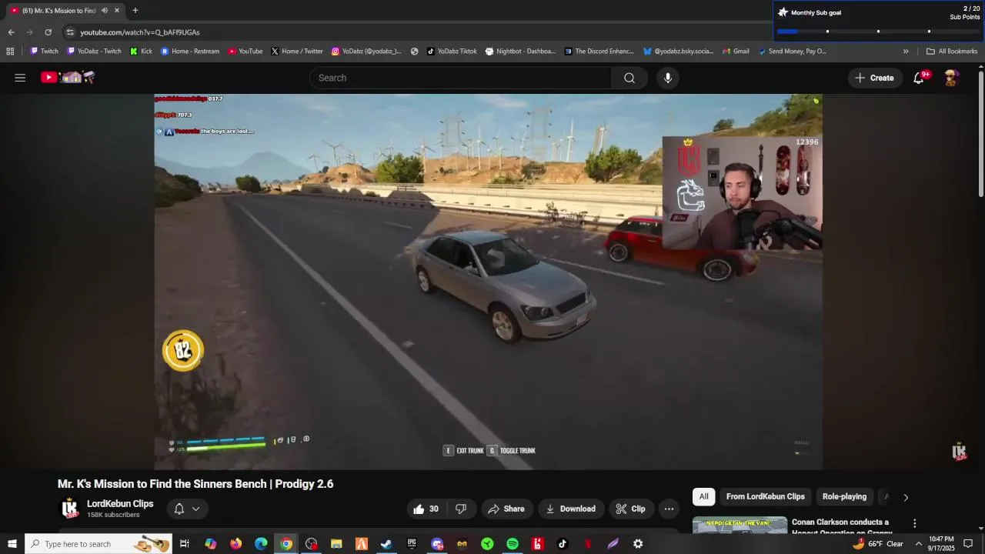Image resolution: width=985 pixels, height=554 pixels.
Task: Open the Nightbot Dashboard bookmark
Action: (520, 52)
